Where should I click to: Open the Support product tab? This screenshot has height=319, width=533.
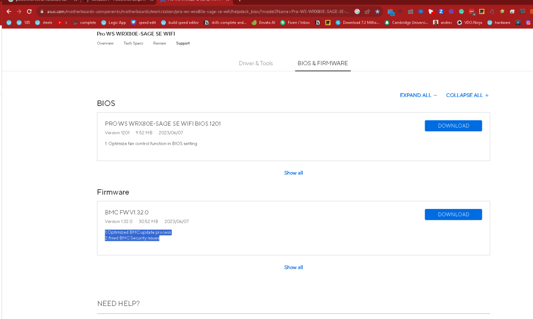[x=183, y=43]
